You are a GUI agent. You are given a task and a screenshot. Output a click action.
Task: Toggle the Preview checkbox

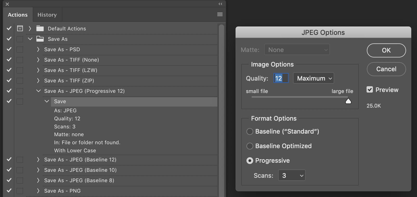click(370, 90)
